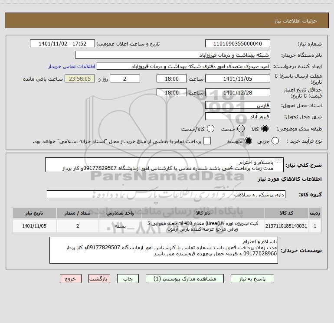Open مشاهده مدارک پیوستی (1) button
The height and width of the screenshot is (323, 334).
pos(185,279)
